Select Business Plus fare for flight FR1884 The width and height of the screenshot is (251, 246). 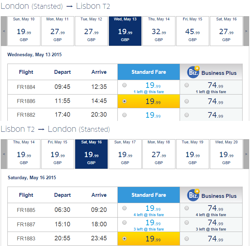(186, 85)
